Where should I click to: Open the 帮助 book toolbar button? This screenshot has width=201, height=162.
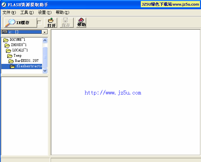click(81, 23)
